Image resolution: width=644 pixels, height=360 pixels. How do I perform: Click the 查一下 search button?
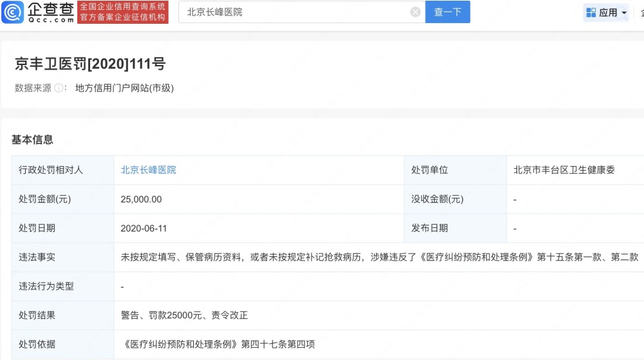(x=448, y=12)
